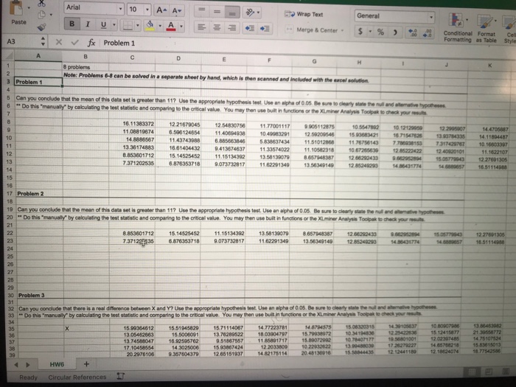Increase font size with the larger A
516x387 pixels.
point(161,10)
